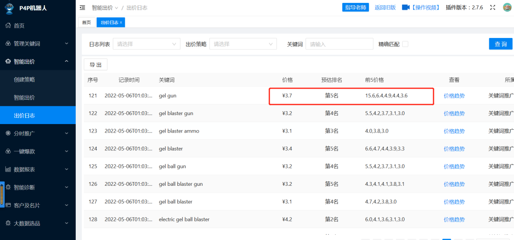The width and height of the screenshot is (514, 240).
Task: Click the row number 126 cell
Action: click(93, 184)
